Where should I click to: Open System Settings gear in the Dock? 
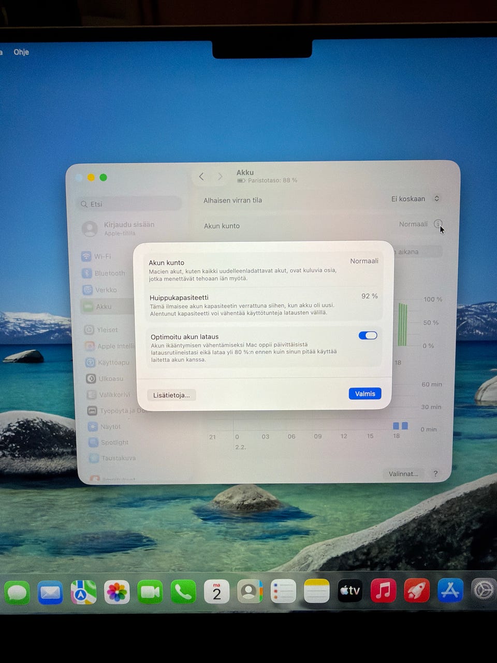[x=484, y=590]
